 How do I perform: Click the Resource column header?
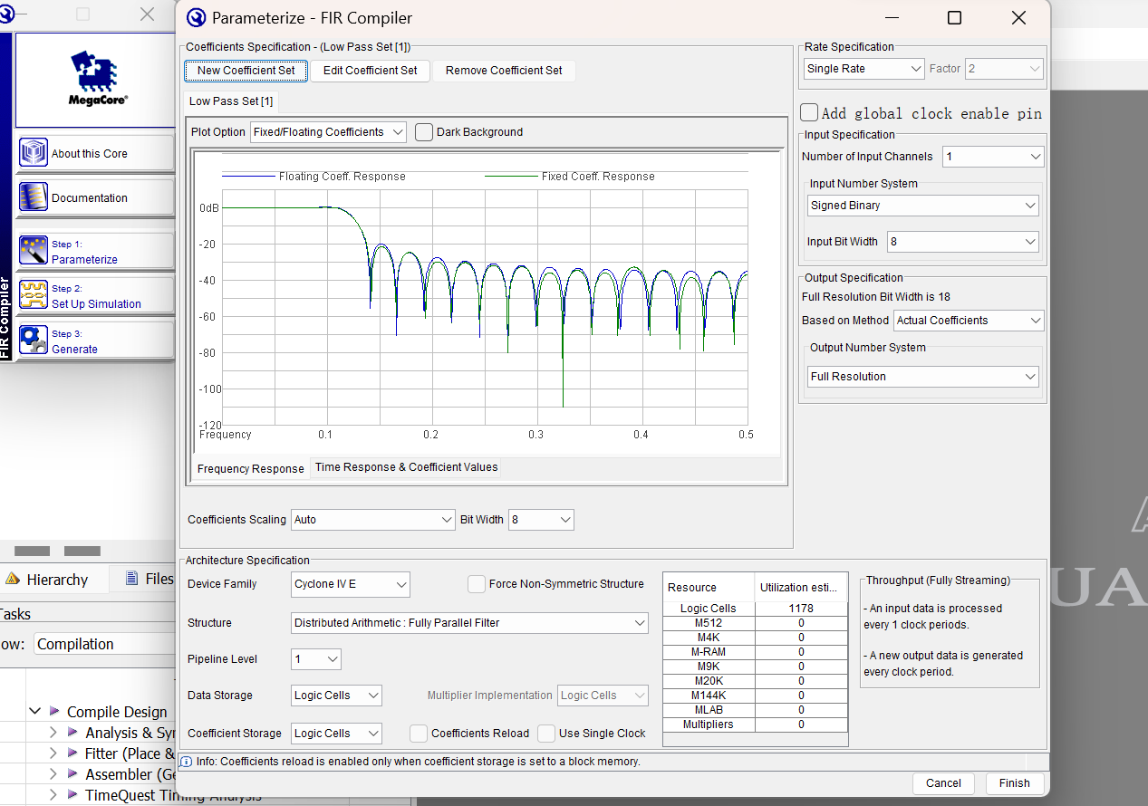coord(709,588)
